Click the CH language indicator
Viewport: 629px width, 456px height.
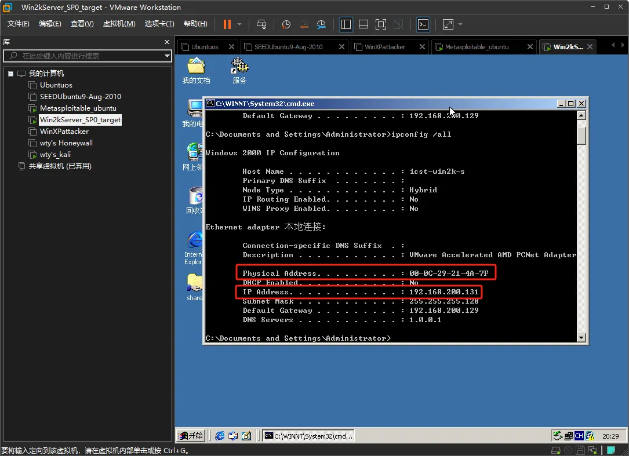(x=579, y=436)
